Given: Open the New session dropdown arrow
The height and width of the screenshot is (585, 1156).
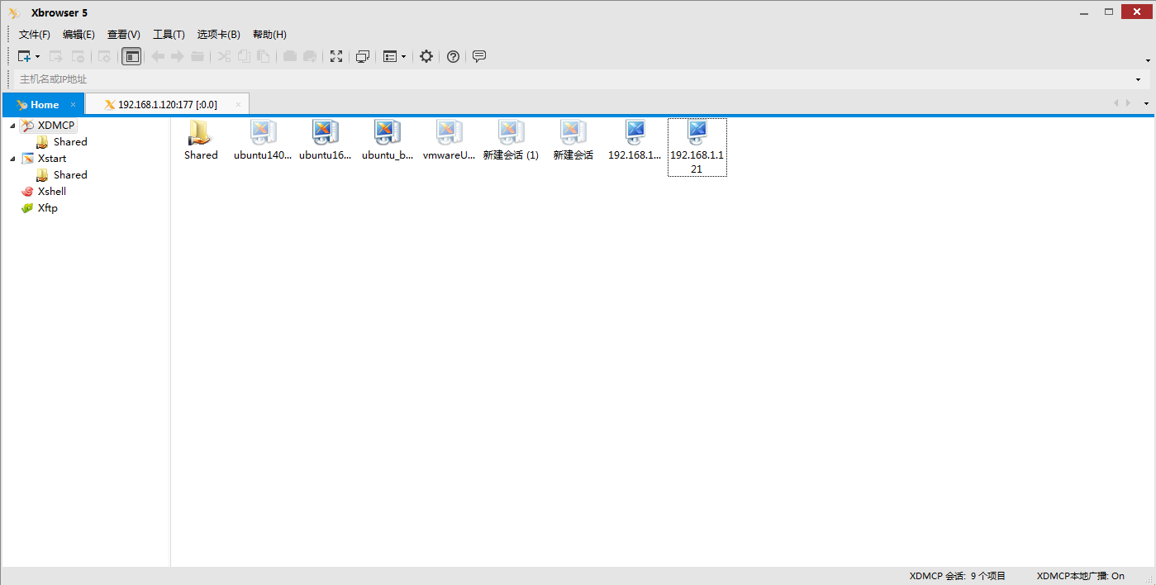Looking at the screenshot, I should pos(38,57).
